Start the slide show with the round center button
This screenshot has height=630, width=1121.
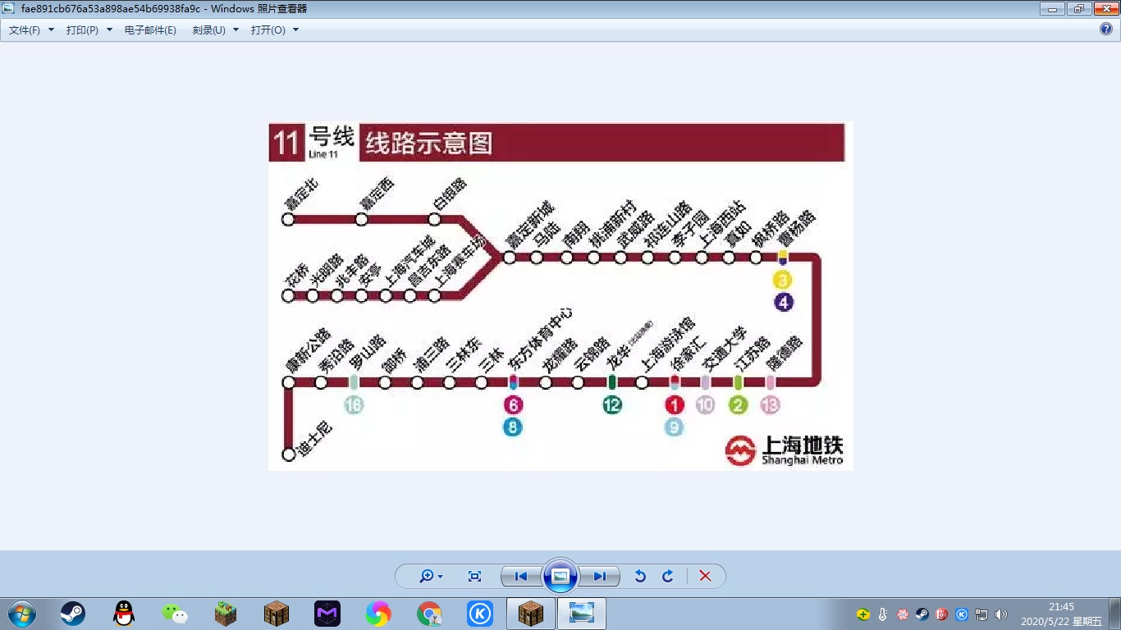[x=560, y=576]
